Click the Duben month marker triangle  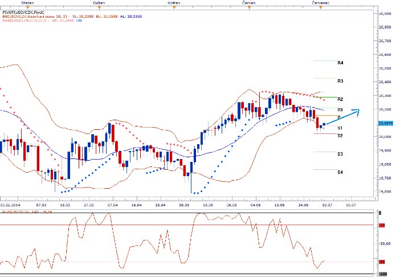100,7
